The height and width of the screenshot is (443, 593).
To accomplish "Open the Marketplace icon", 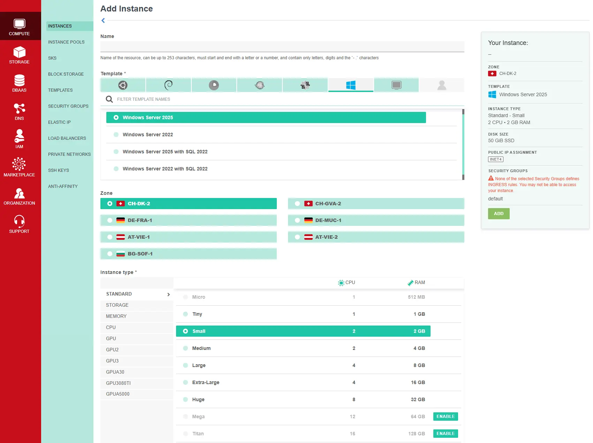I will [19, 164].
